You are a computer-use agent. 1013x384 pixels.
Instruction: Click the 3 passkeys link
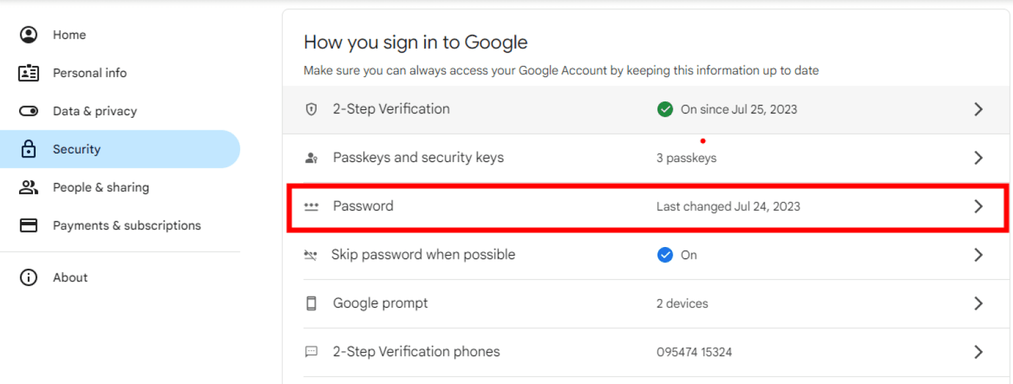click(687, 158)
